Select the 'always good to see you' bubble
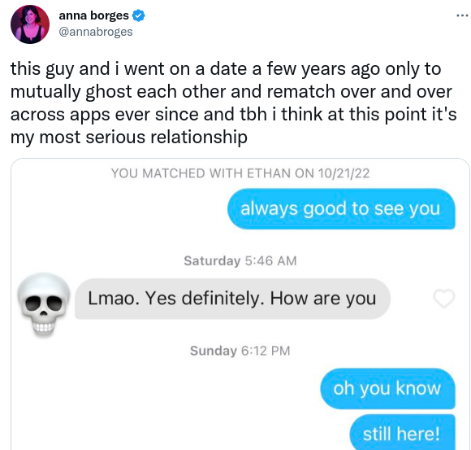471x450 pixels. pyautogui.click(x=341, y=208)
